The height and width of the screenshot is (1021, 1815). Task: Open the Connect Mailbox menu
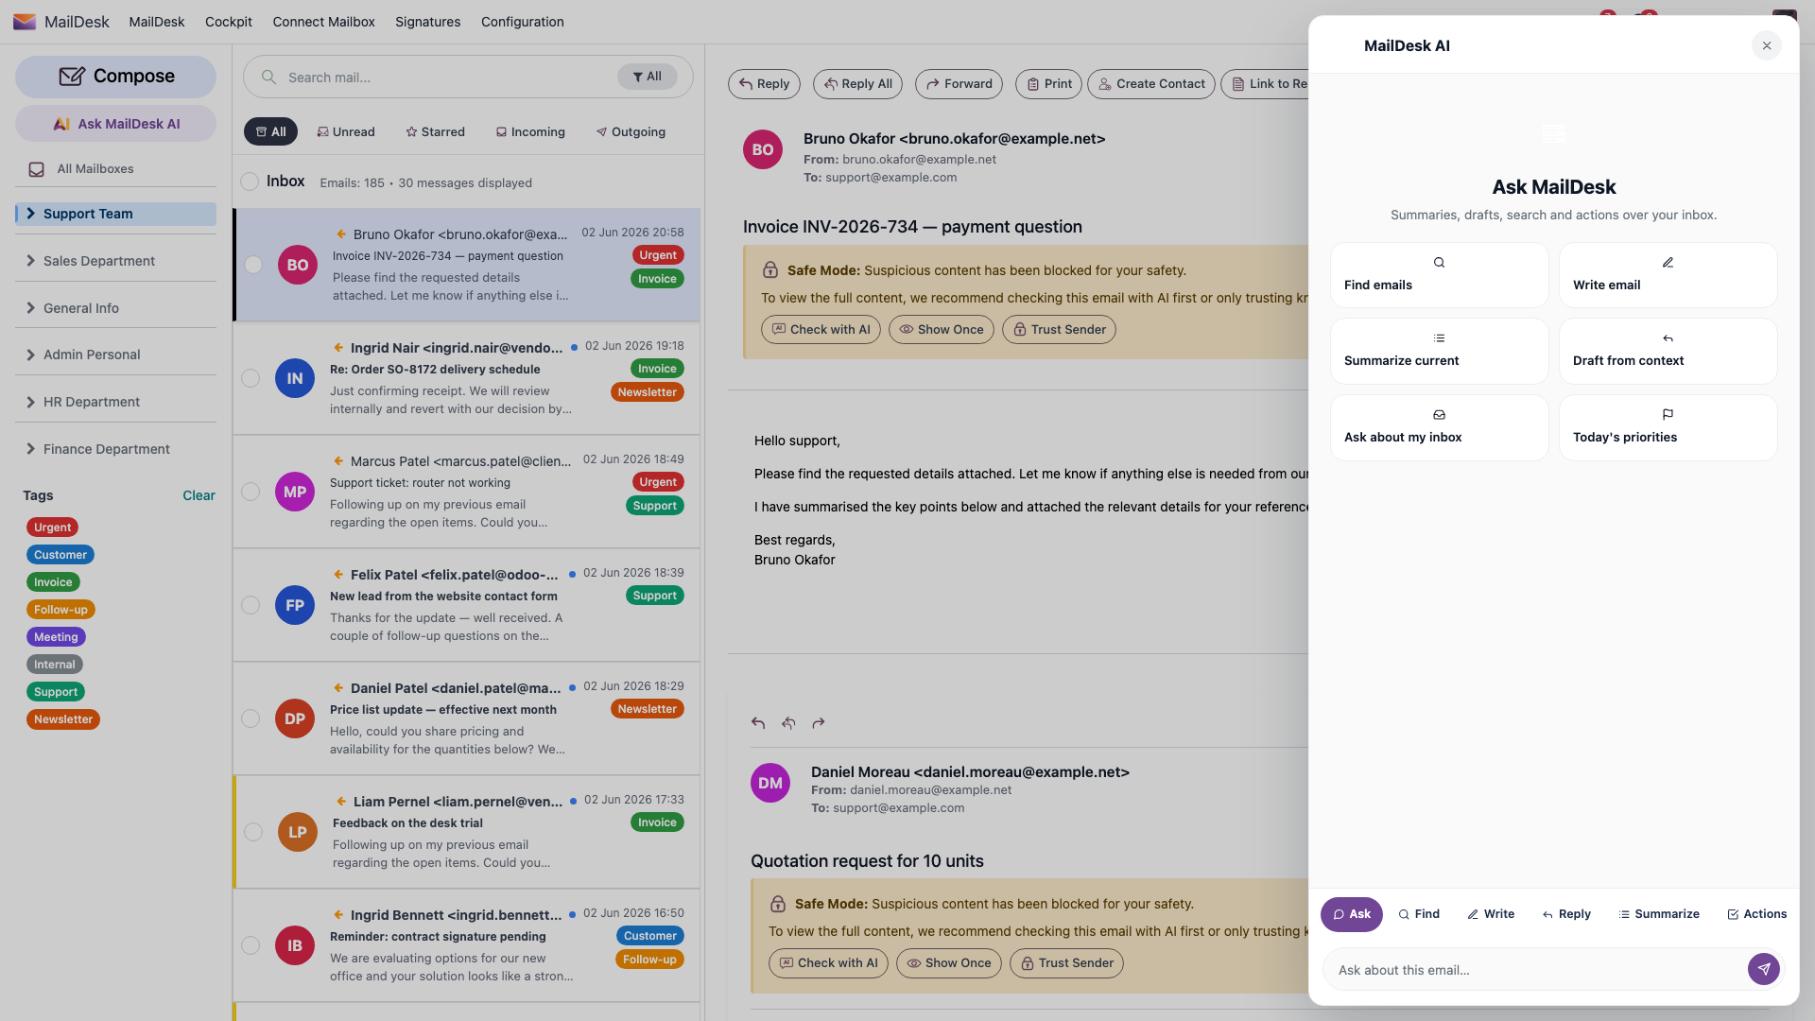[x=323, y=22]
